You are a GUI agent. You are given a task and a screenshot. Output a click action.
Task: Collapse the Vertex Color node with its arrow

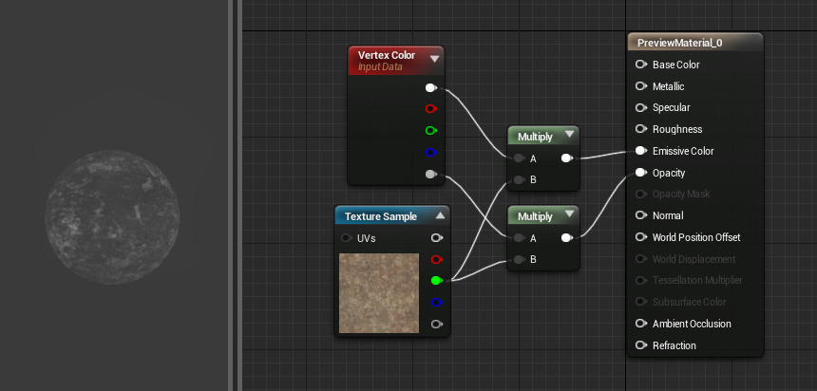tap(435, 59)
